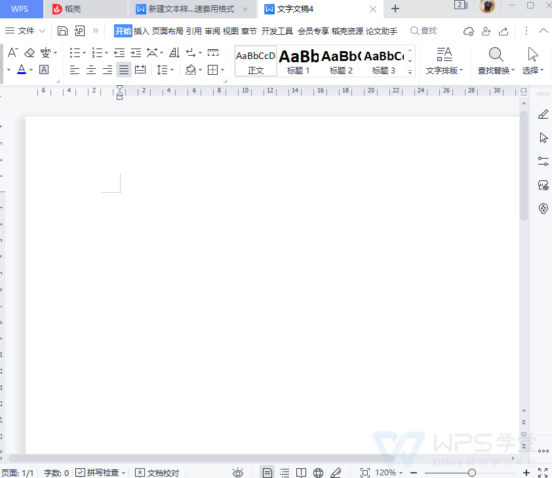Viewport: 552px width, 478px height.
Task: Switch to the 插入 tab
Action: click(x=142, y=31)
